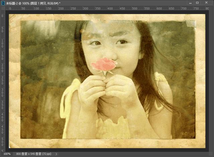Screen dimensions: 214x157
Task: Click the Photoshop icon in the title bar
Action: [x=3, y=3]
